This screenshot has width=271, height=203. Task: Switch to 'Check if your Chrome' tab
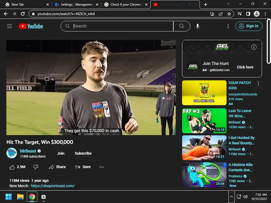click(125, 4)
